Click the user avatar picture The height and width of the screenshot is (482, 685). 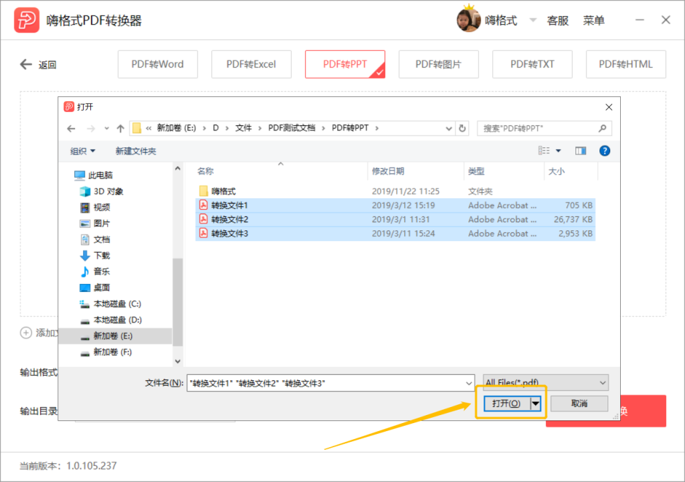pos(468,19)
